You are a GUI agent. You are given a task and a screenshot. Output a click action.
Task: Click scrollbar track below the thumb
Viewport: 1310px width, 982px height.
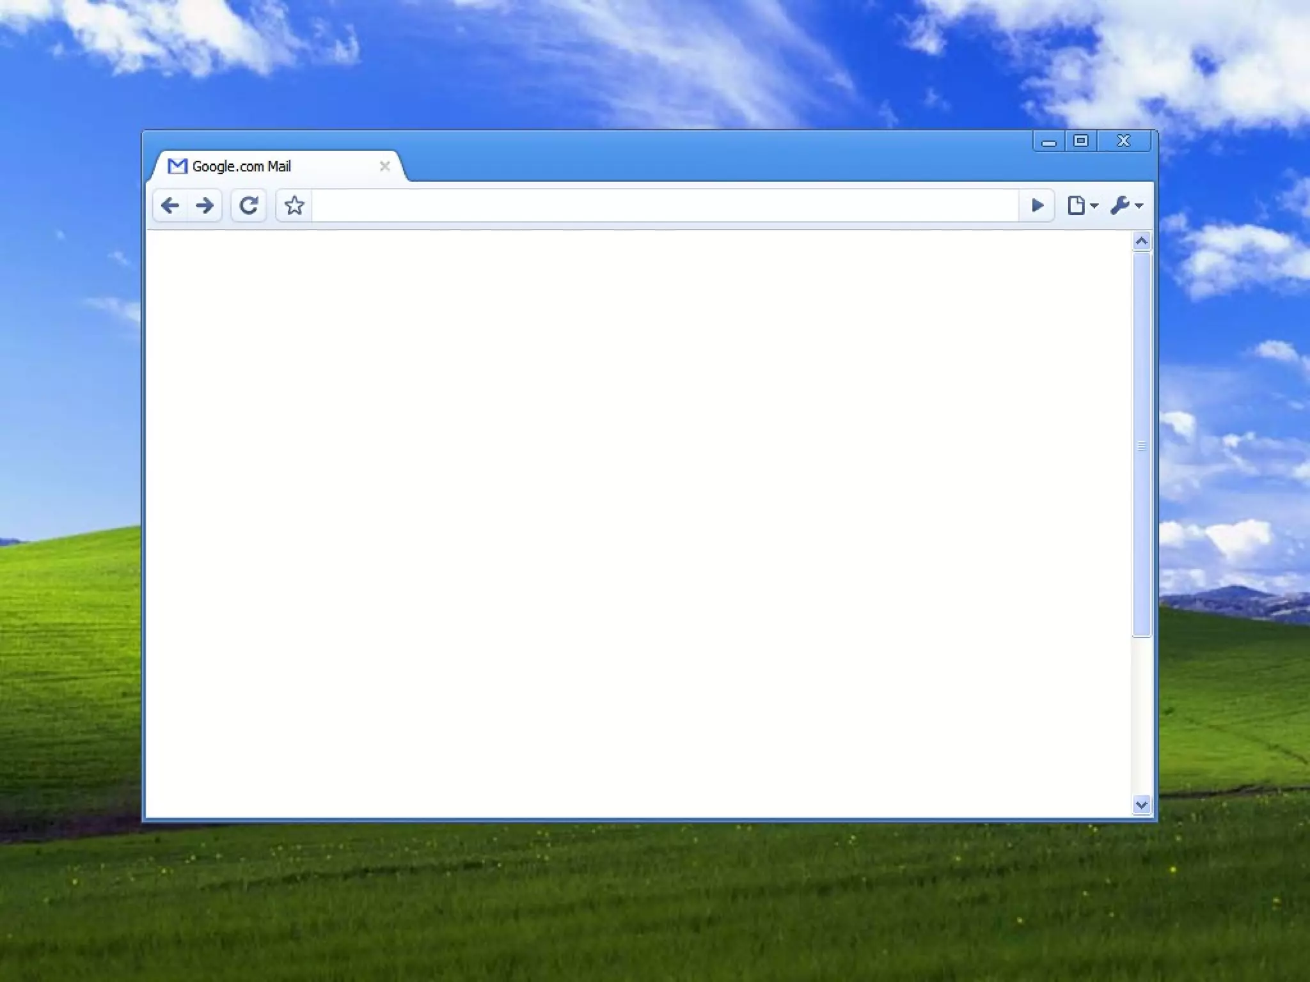[x=1142, y=716]
